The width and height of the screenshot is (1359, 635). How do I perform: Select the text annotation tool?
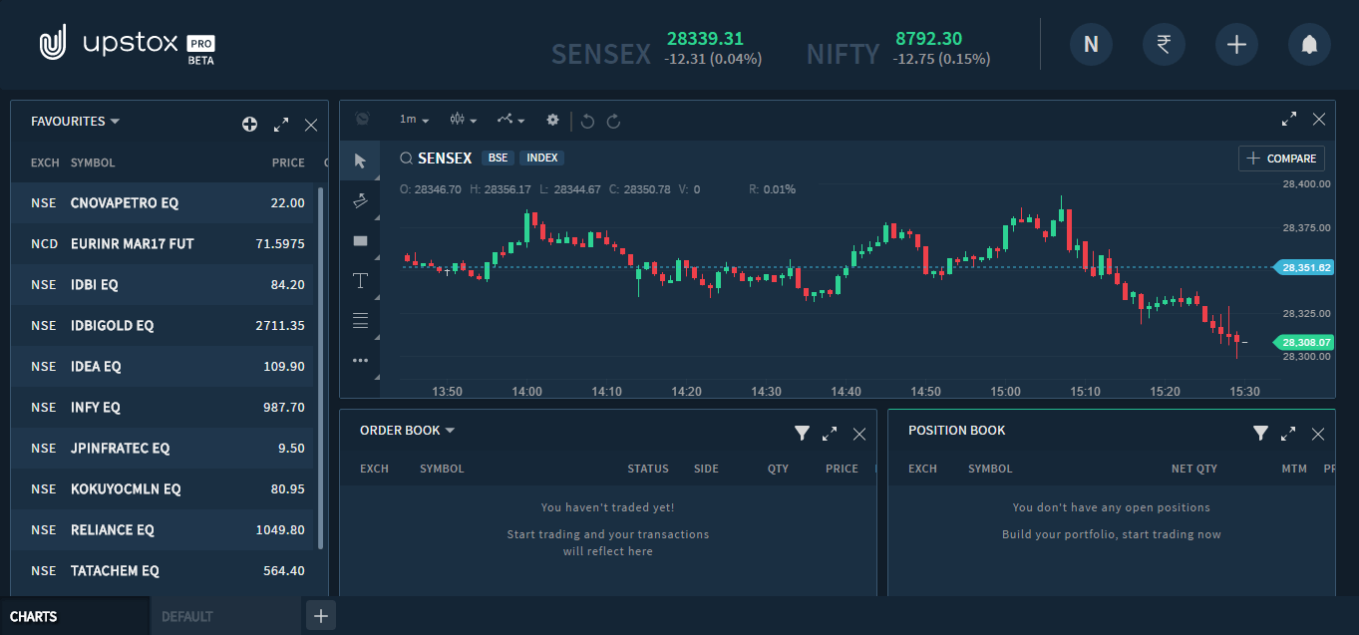tap(360, 280)
